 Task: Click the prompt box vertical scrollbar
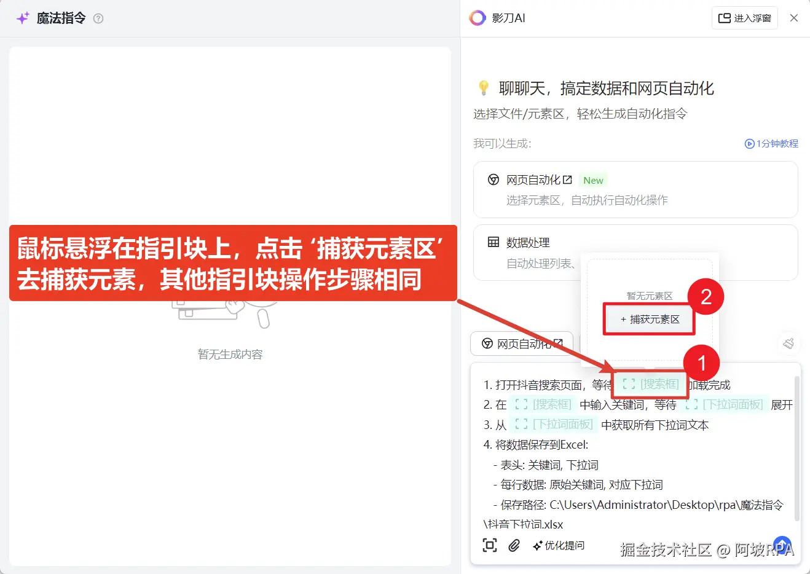[x=797, y=449]
